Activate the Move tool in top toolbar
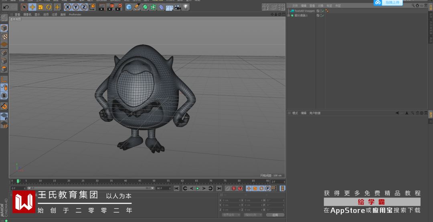The image size is (433, 222). [32, 7]
